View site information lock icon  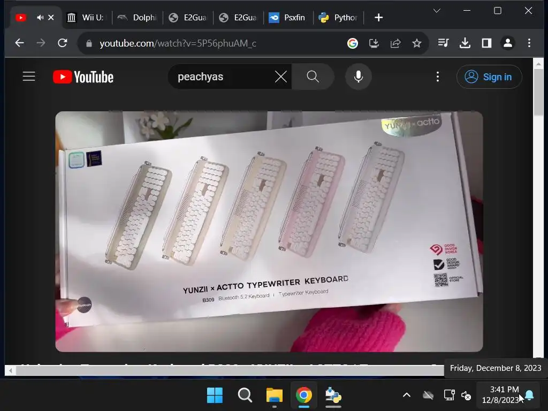click(x=89, y=43)
